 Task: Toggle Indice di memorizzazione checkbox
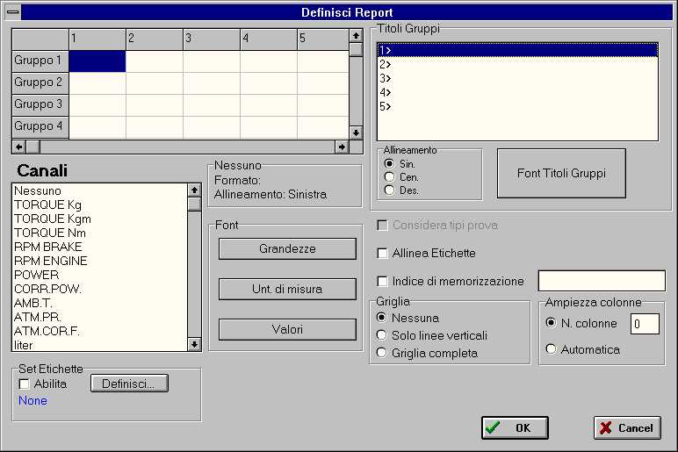382,282
